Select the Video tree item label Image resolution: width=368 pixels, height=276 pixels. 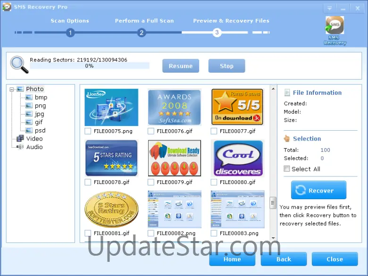coord(34,139)
